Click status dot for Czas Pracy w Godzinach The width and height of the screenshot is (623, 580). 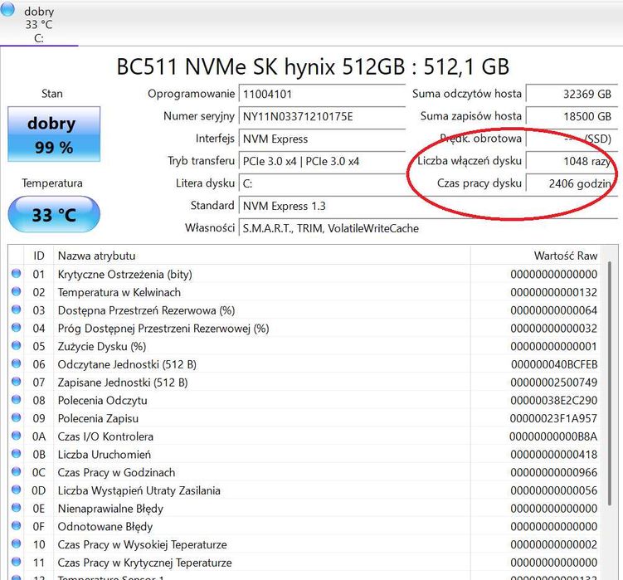coord(17,471)
